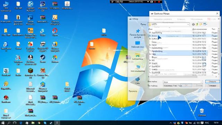Open Task View on the taskbar
The width and height of the screenshot is (222, 125).
pyautogui.click(x=15, y=123)
